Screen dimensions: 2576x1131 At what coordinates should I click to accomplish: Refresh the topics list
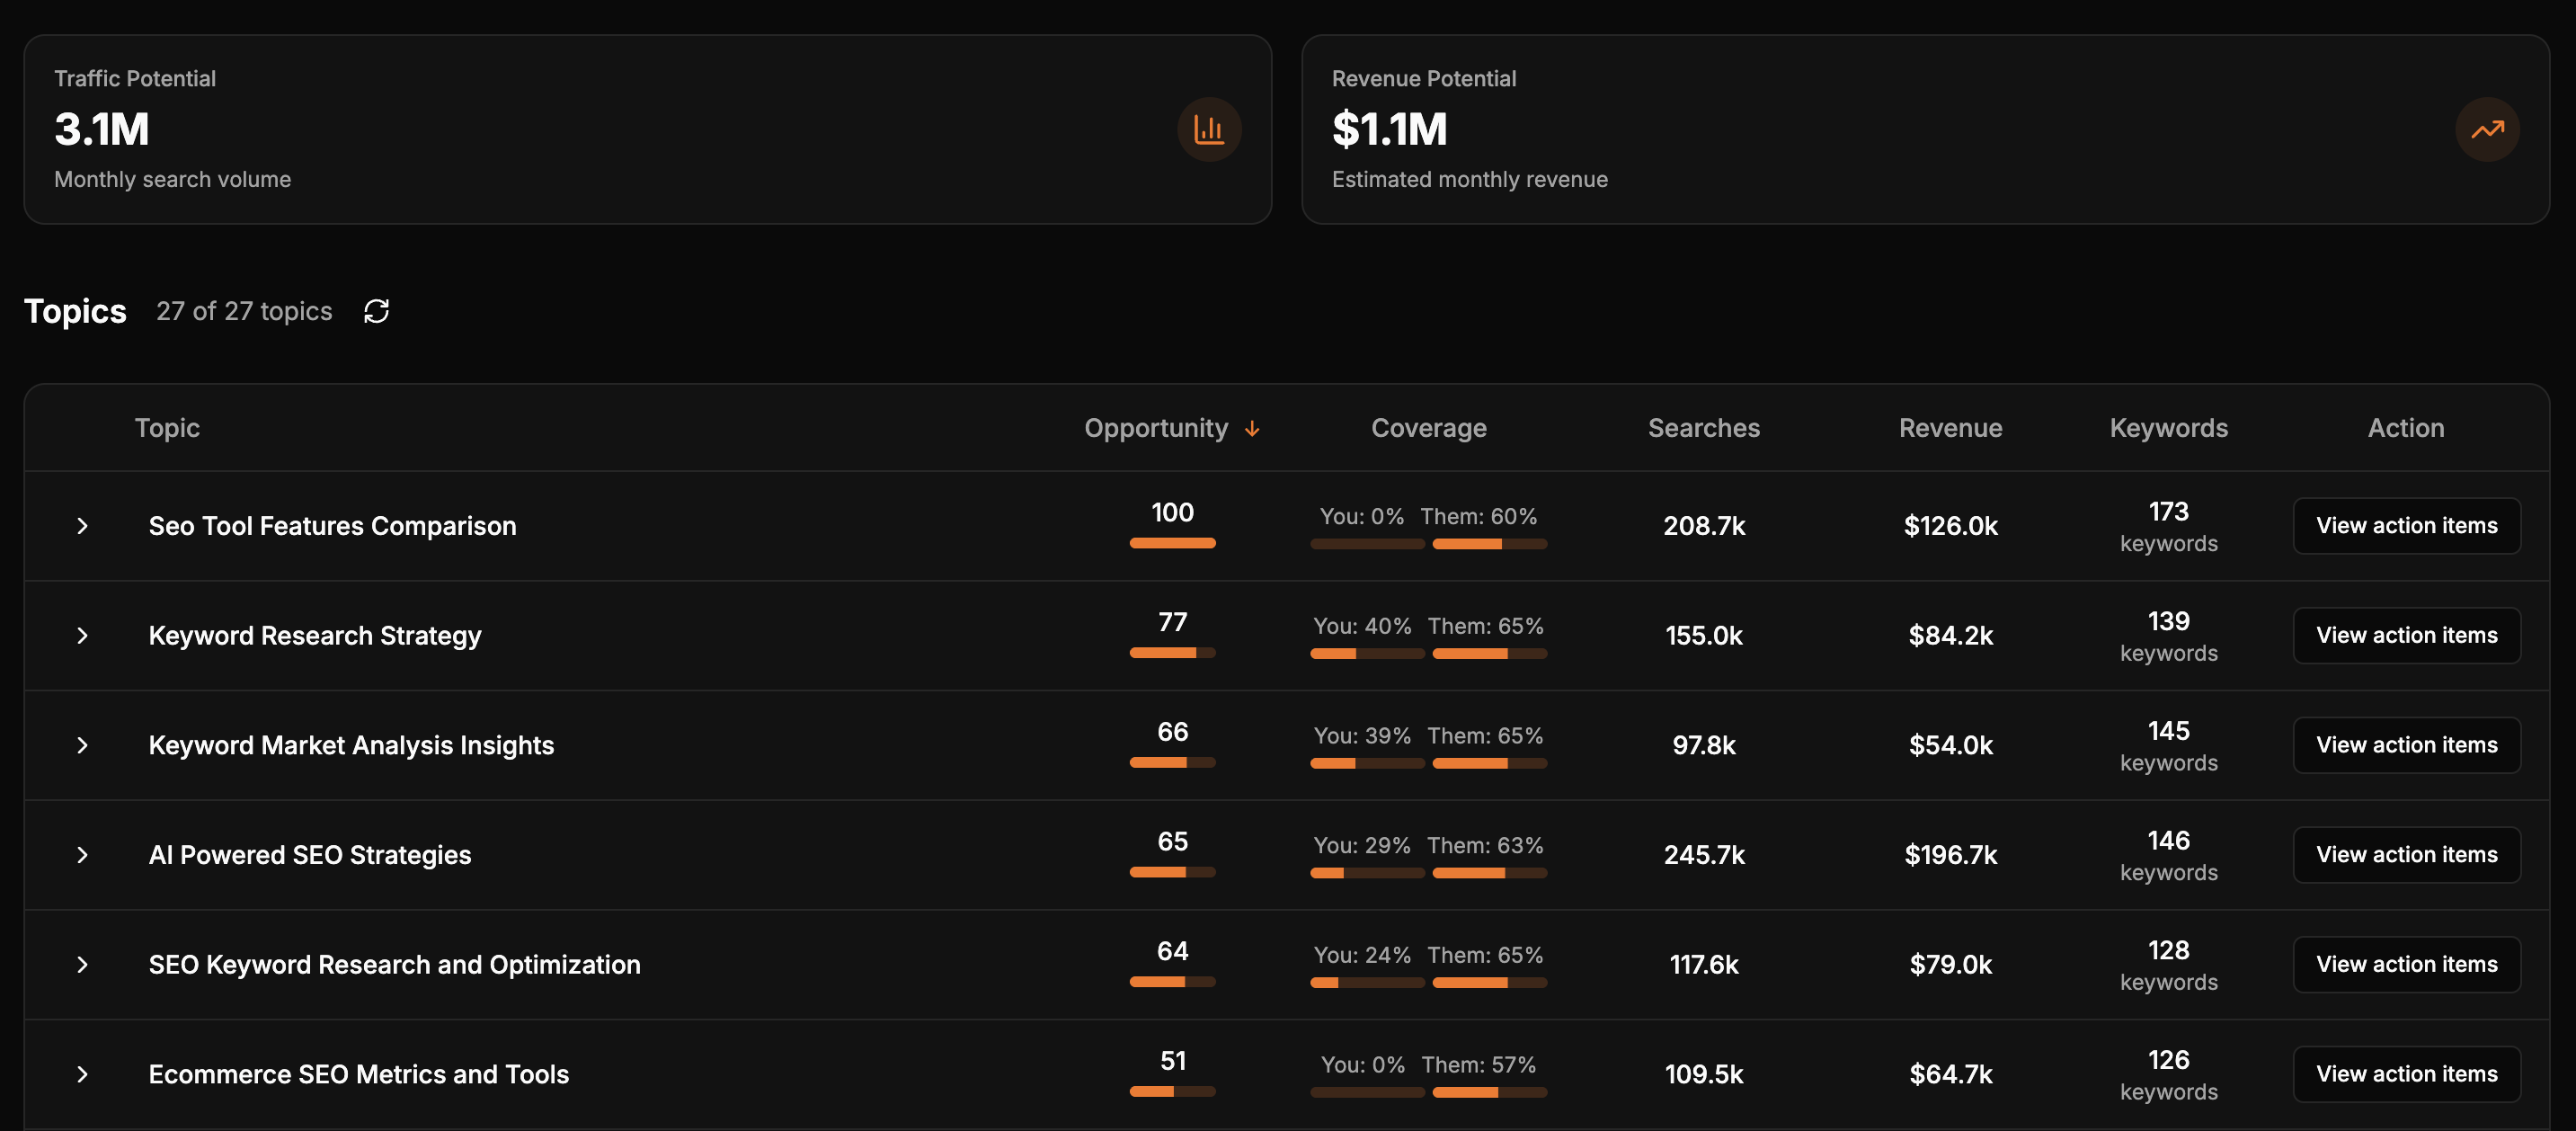(x=376, y=311)
